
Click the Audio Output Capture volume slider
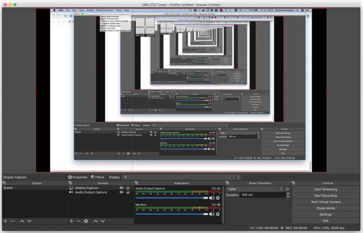coord(172,198)
